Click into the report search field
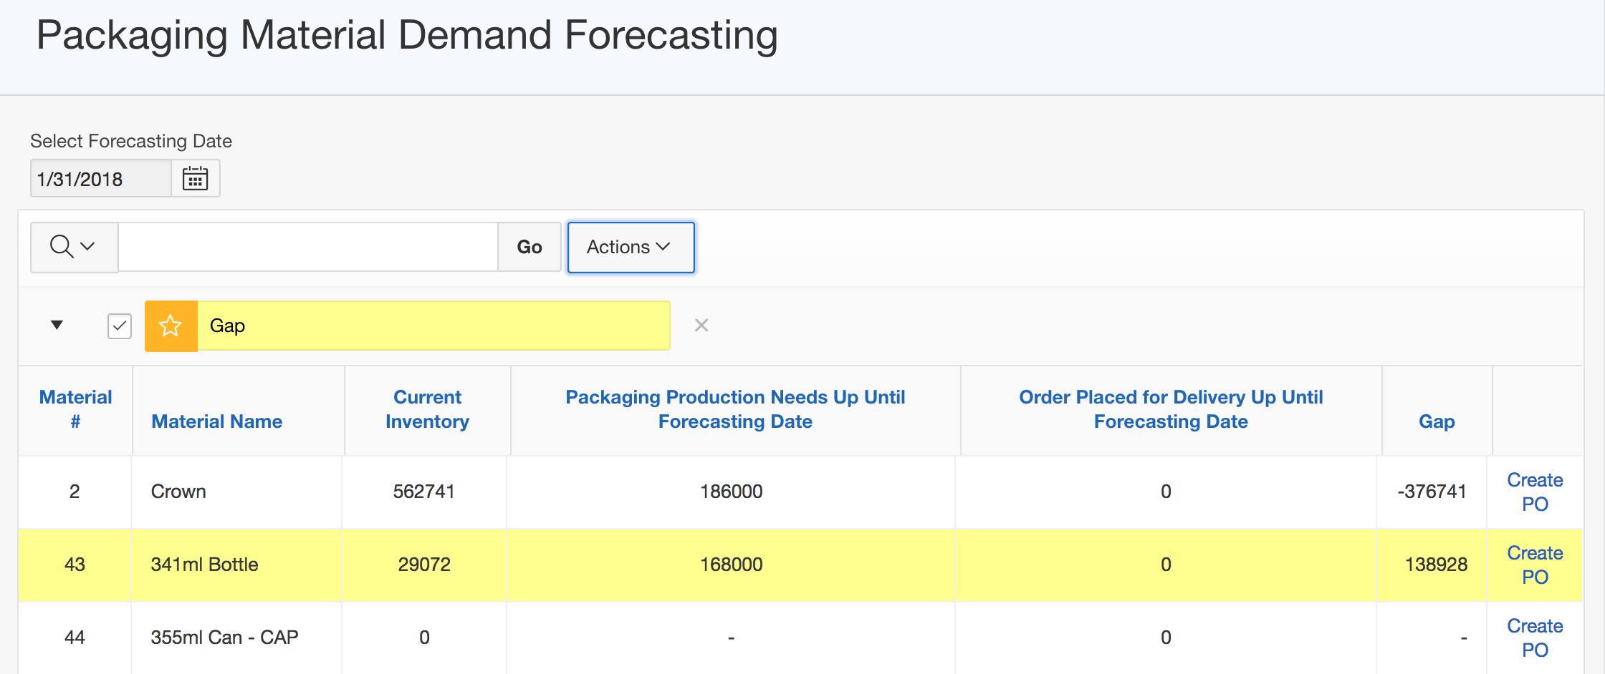Screen dimensions: 1605x674 [x=307, y=247]
